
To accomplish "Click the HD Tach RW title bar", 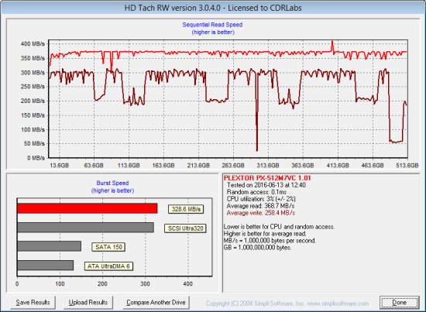I will (x=213, y=8).
